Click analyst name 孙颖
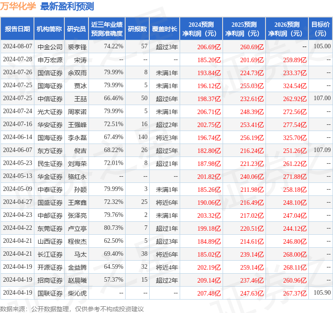333x313 pixels. click(80, 190)
